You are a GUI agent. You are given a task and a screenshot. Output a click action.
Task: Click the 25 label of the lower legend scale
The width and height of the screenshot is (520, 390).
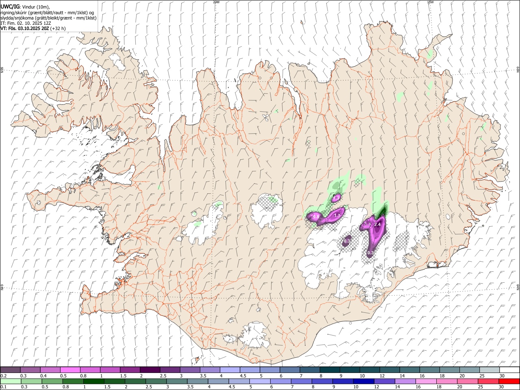481,387
